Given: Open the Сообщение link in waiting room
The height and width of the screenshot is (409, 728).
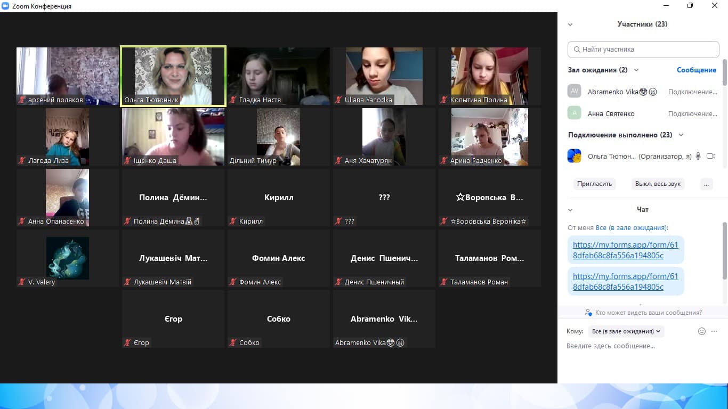Looking at the screenshot, I should (x=697, y=70).
